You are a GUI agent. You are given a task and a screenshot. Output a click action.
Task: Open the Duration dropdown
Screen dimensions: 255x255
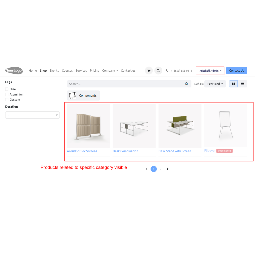32,115
